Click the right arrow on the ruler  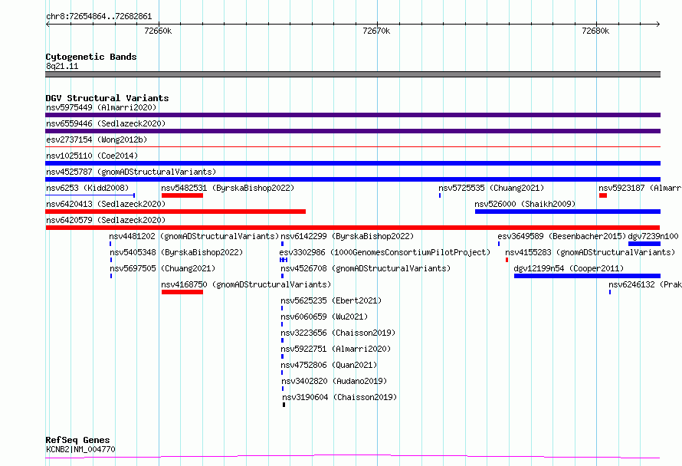(x=658, y=24)
